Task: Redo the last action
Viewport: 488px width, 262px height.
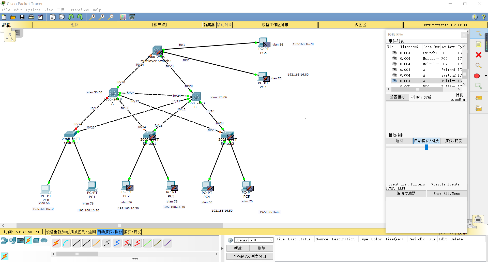Action: (x=80, y=17)
